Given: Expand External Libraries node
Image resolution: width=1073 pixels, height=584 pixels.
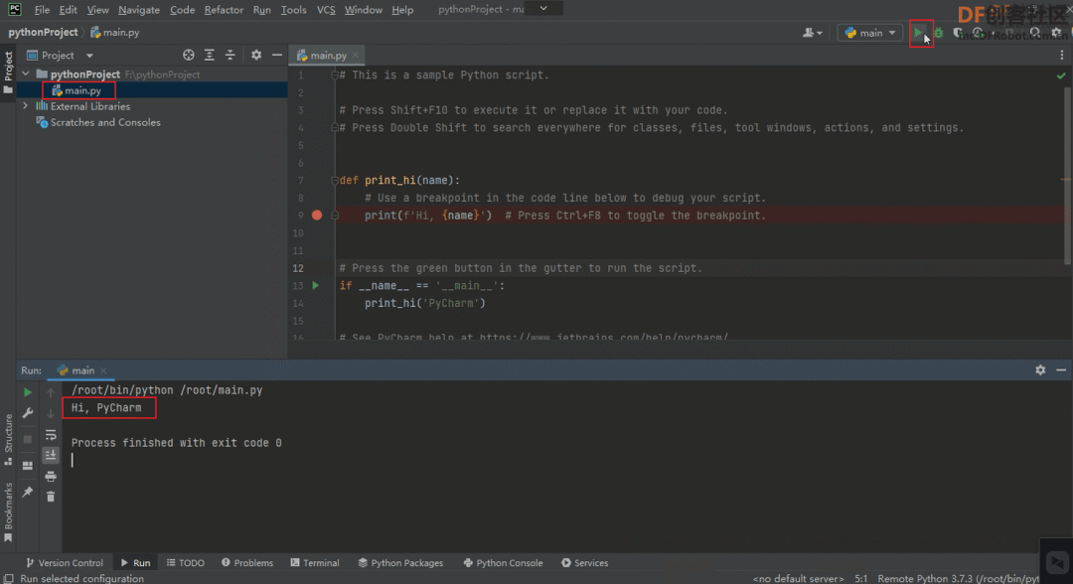Looking at the screenshot, I should pos(26,106).
